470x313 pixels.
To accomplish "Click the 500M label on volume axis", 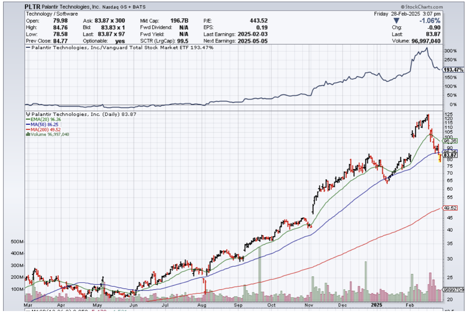I will tap(17, 242).
